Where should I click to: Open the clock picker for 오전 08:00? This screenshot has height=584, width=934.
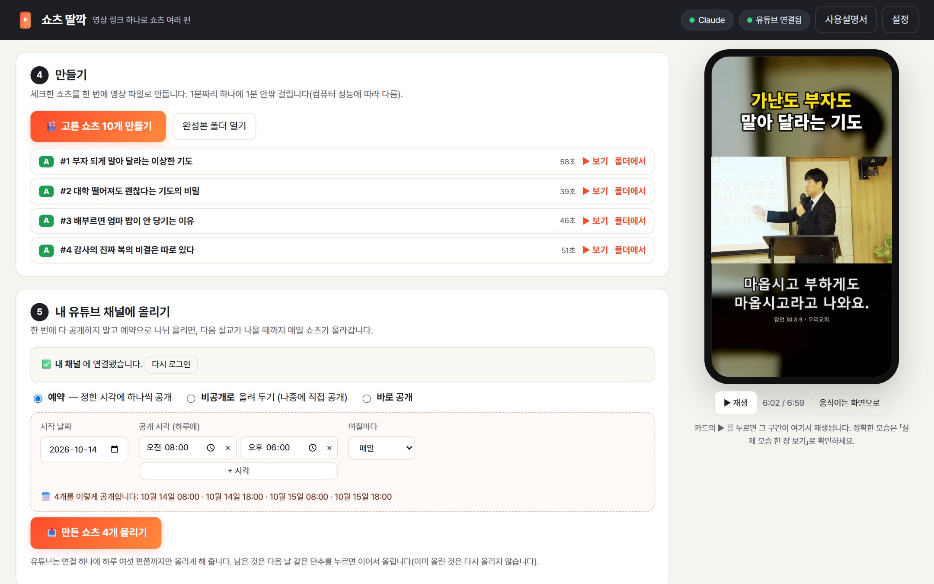(211, 448)
